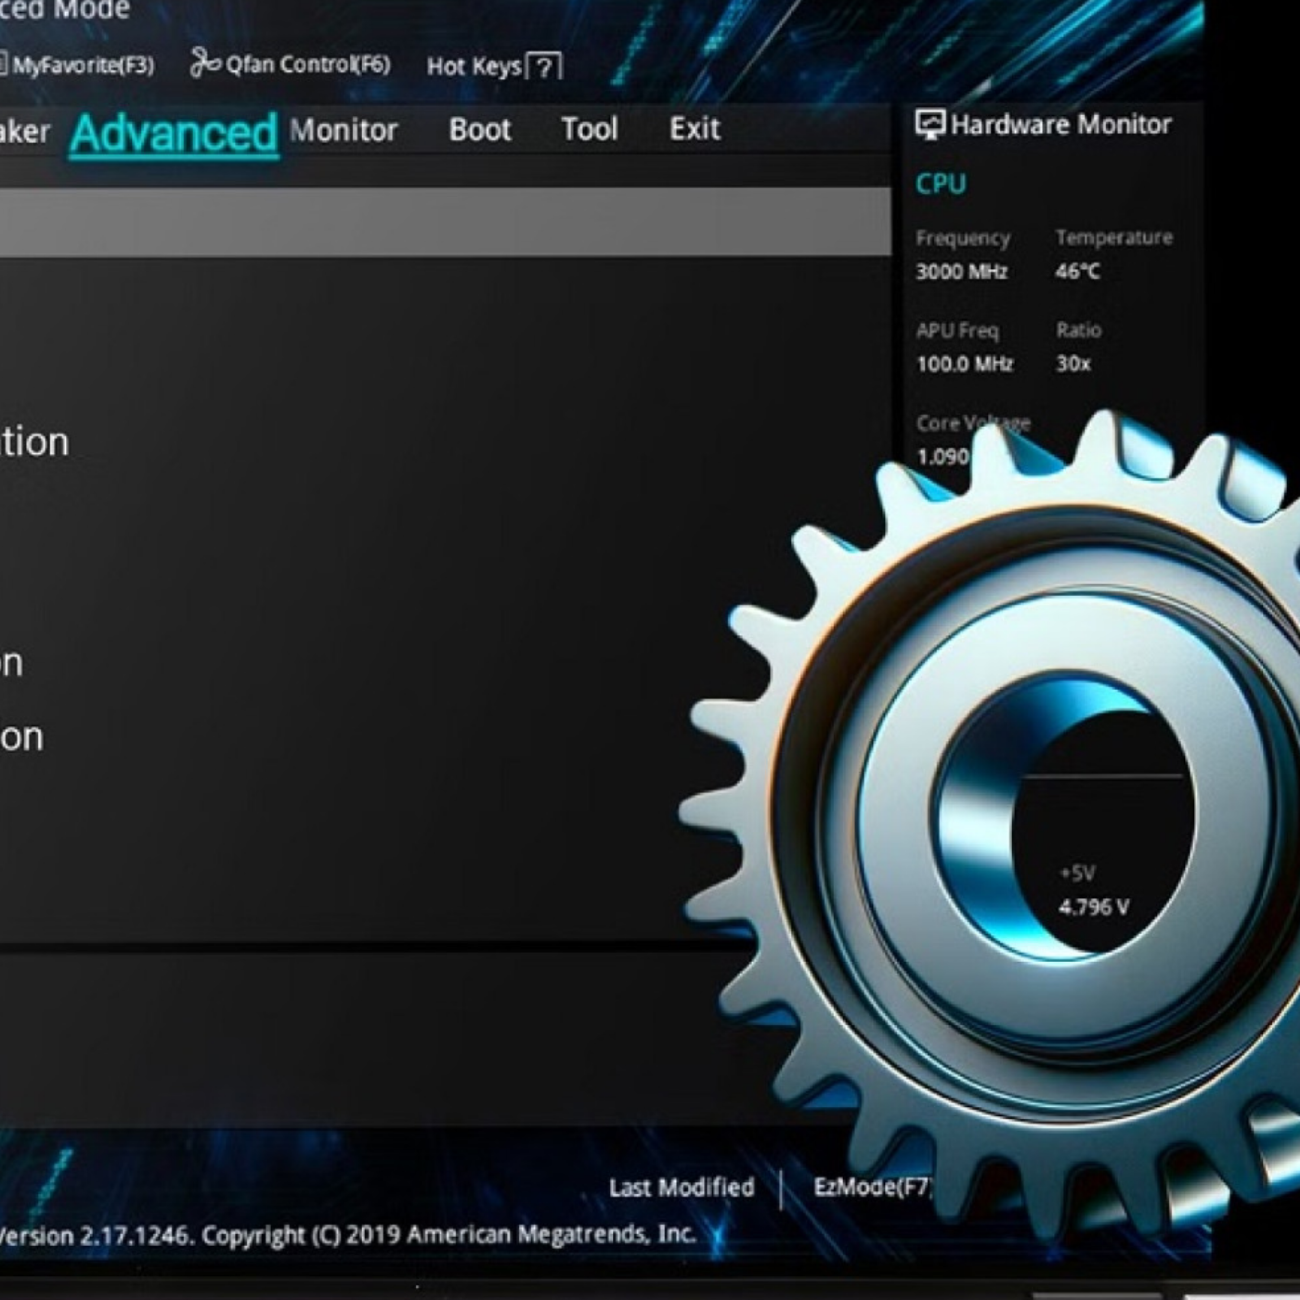Viewport: 1300px width, 1300px height.
Task: Click the American Megatrends copyright text
Action: (x=449, y=1235)
